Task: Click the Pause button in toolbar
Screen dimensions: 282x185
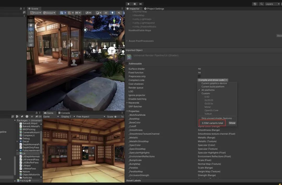Action: click(x=134, y=4)
